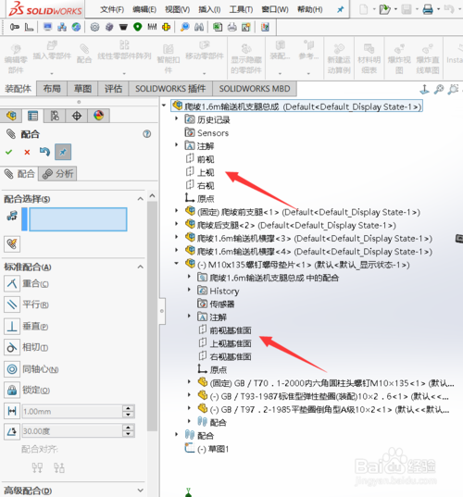Select the Concentric (同轴心) mate
The image size is (463, 497).
click(12, 369)
